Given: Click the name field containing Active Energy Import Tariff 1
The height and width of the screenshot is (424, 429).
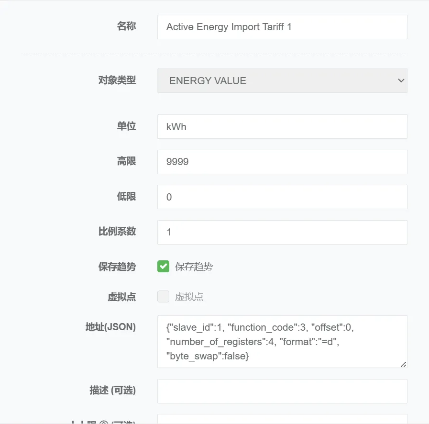Looking at the screenshot, I should (282, 27).
